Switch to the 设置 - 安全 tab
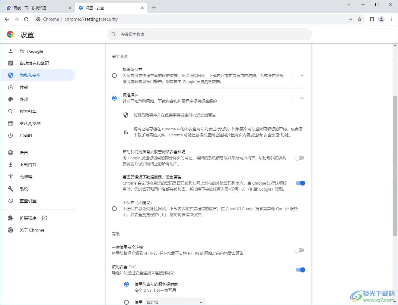The width and height of the screenshot is (398, 305). [111, 8]
